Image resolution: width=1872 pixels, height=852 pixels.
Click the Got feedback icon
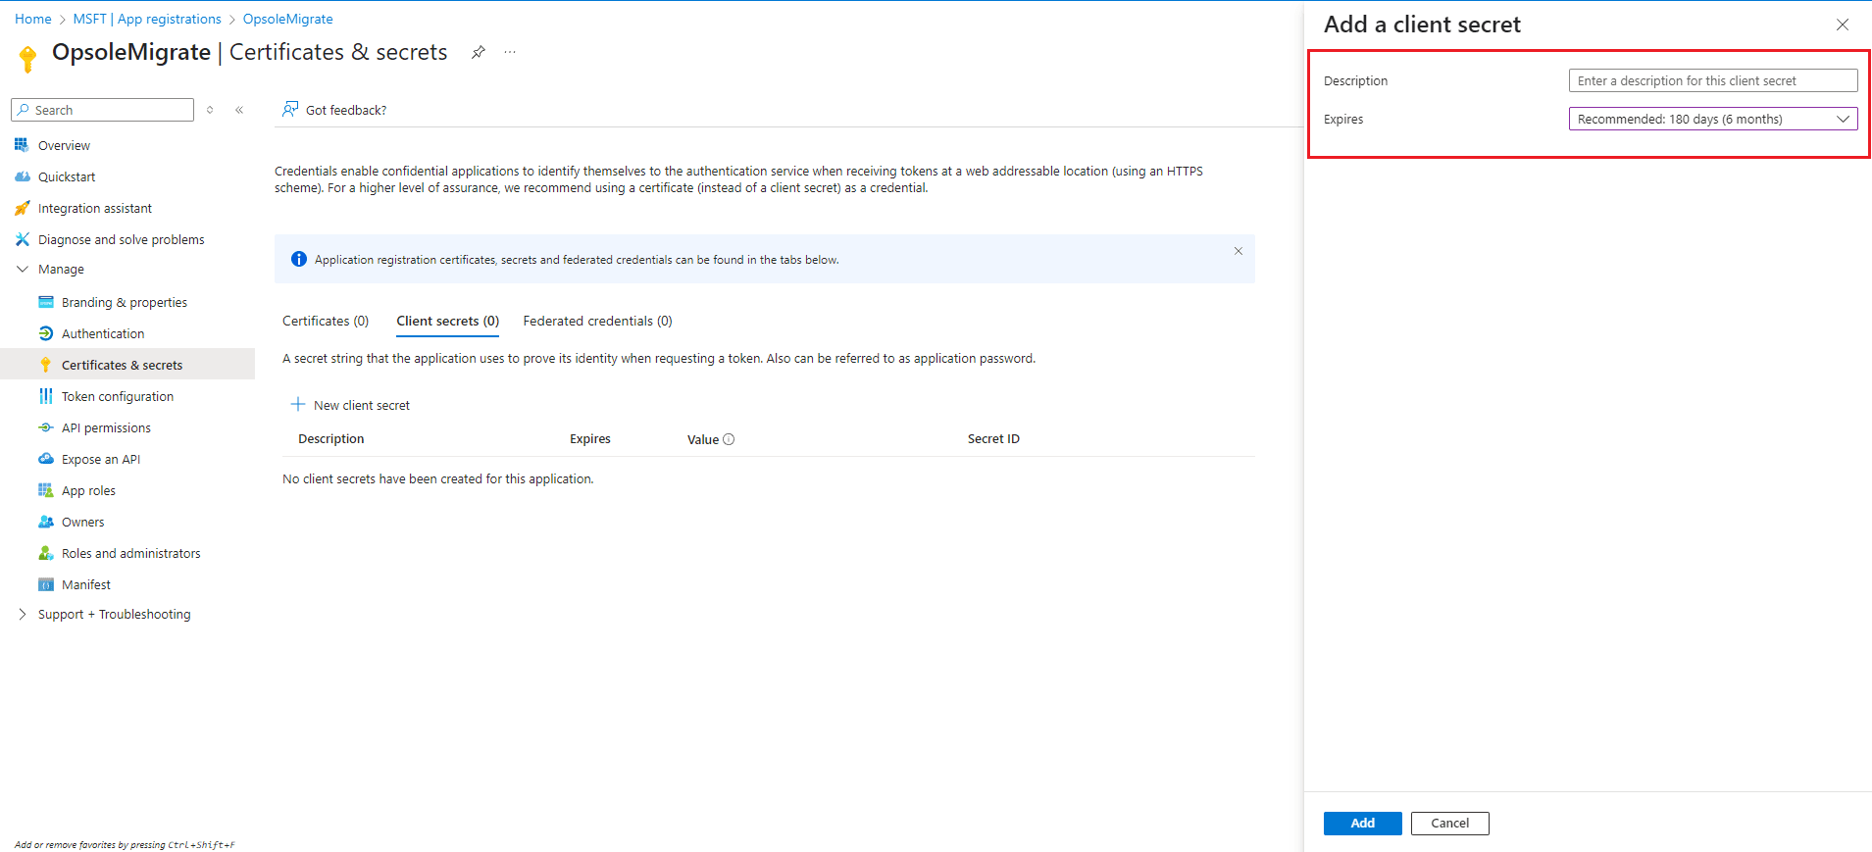290,109
